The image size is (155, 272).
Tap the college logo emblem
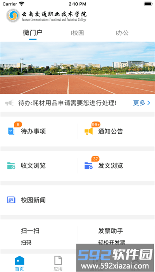[13, 16]
